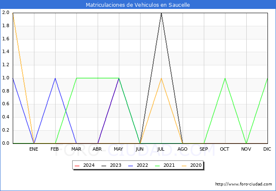
Task: Click the data point at MAY value 1.0
Action: 119,78
